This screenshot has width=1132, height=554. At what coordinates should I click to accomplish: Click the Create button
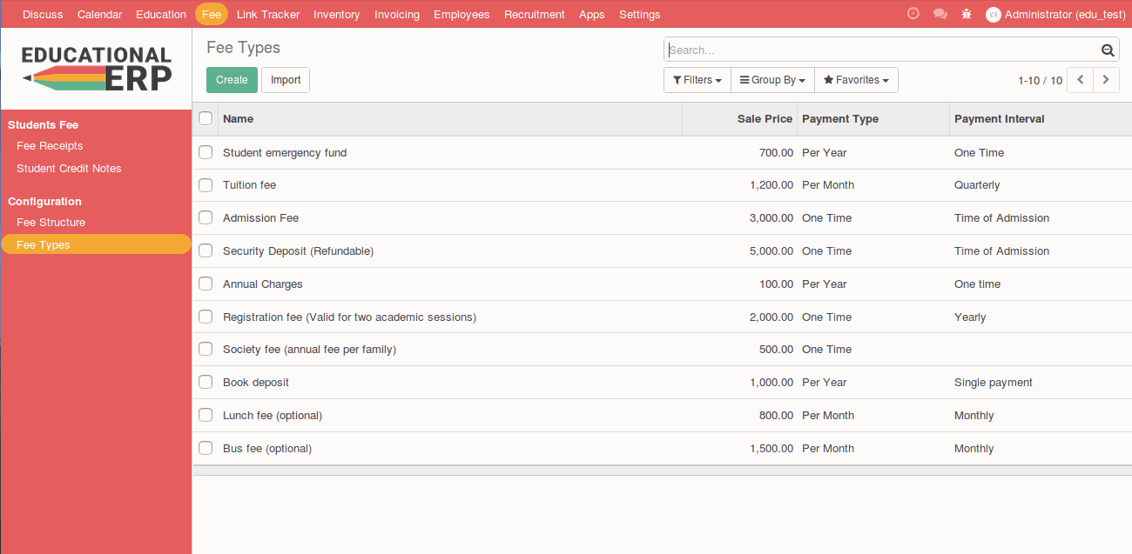click(232, 80)
